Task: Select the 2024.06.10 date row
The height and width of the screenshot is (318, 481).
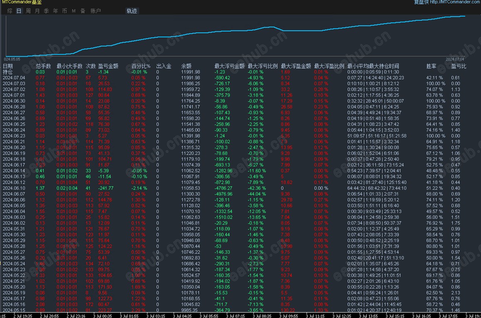Action: pos(14,188)
